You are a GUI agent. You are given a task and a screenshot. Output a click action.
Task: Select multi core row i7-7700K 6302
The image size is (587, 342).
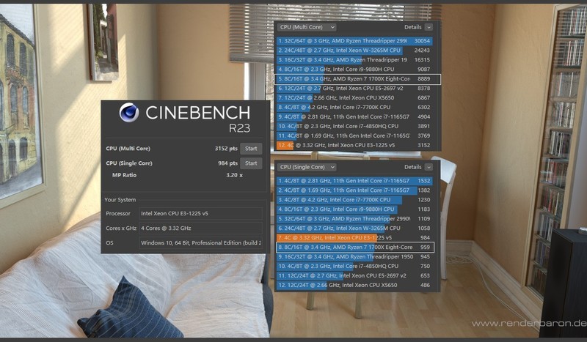[x=354, y=107]
